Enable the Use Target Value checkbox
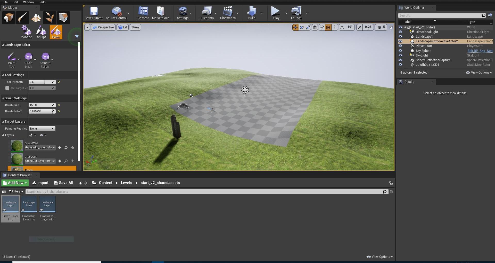 (7, 88)
